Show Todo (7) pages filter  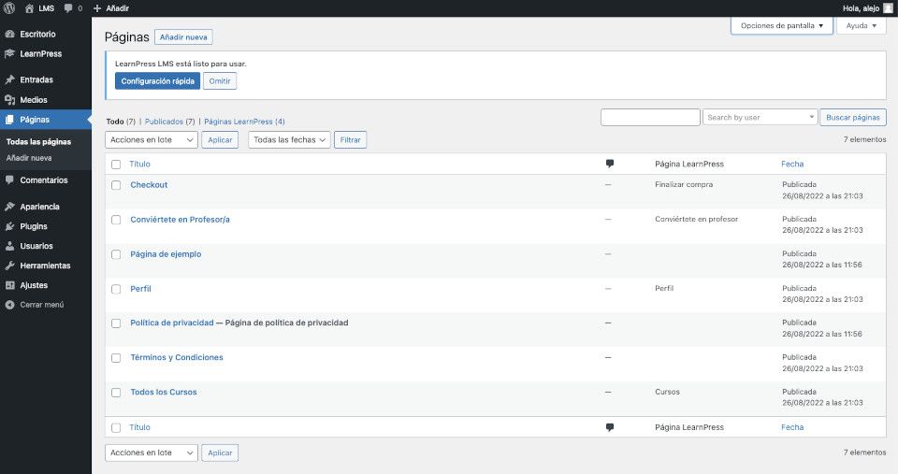click(x=121, y=122)
